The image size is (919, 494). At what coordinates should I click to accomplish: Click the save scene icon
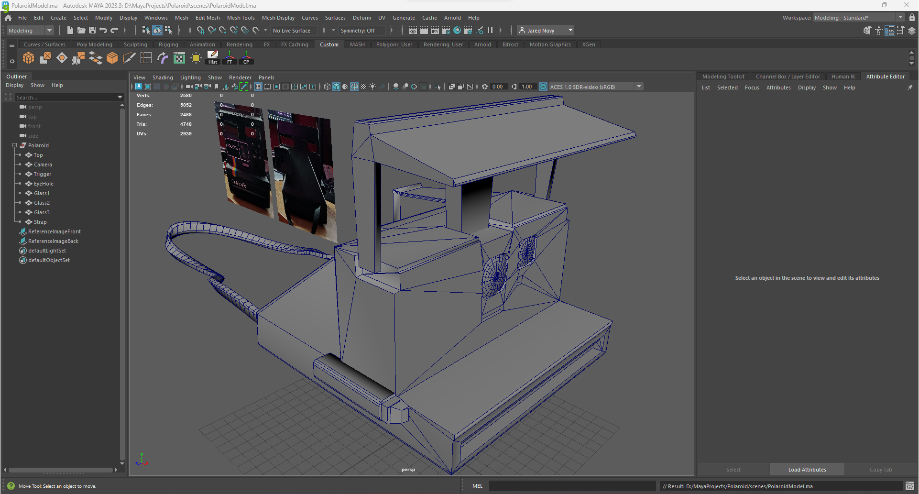92,31
